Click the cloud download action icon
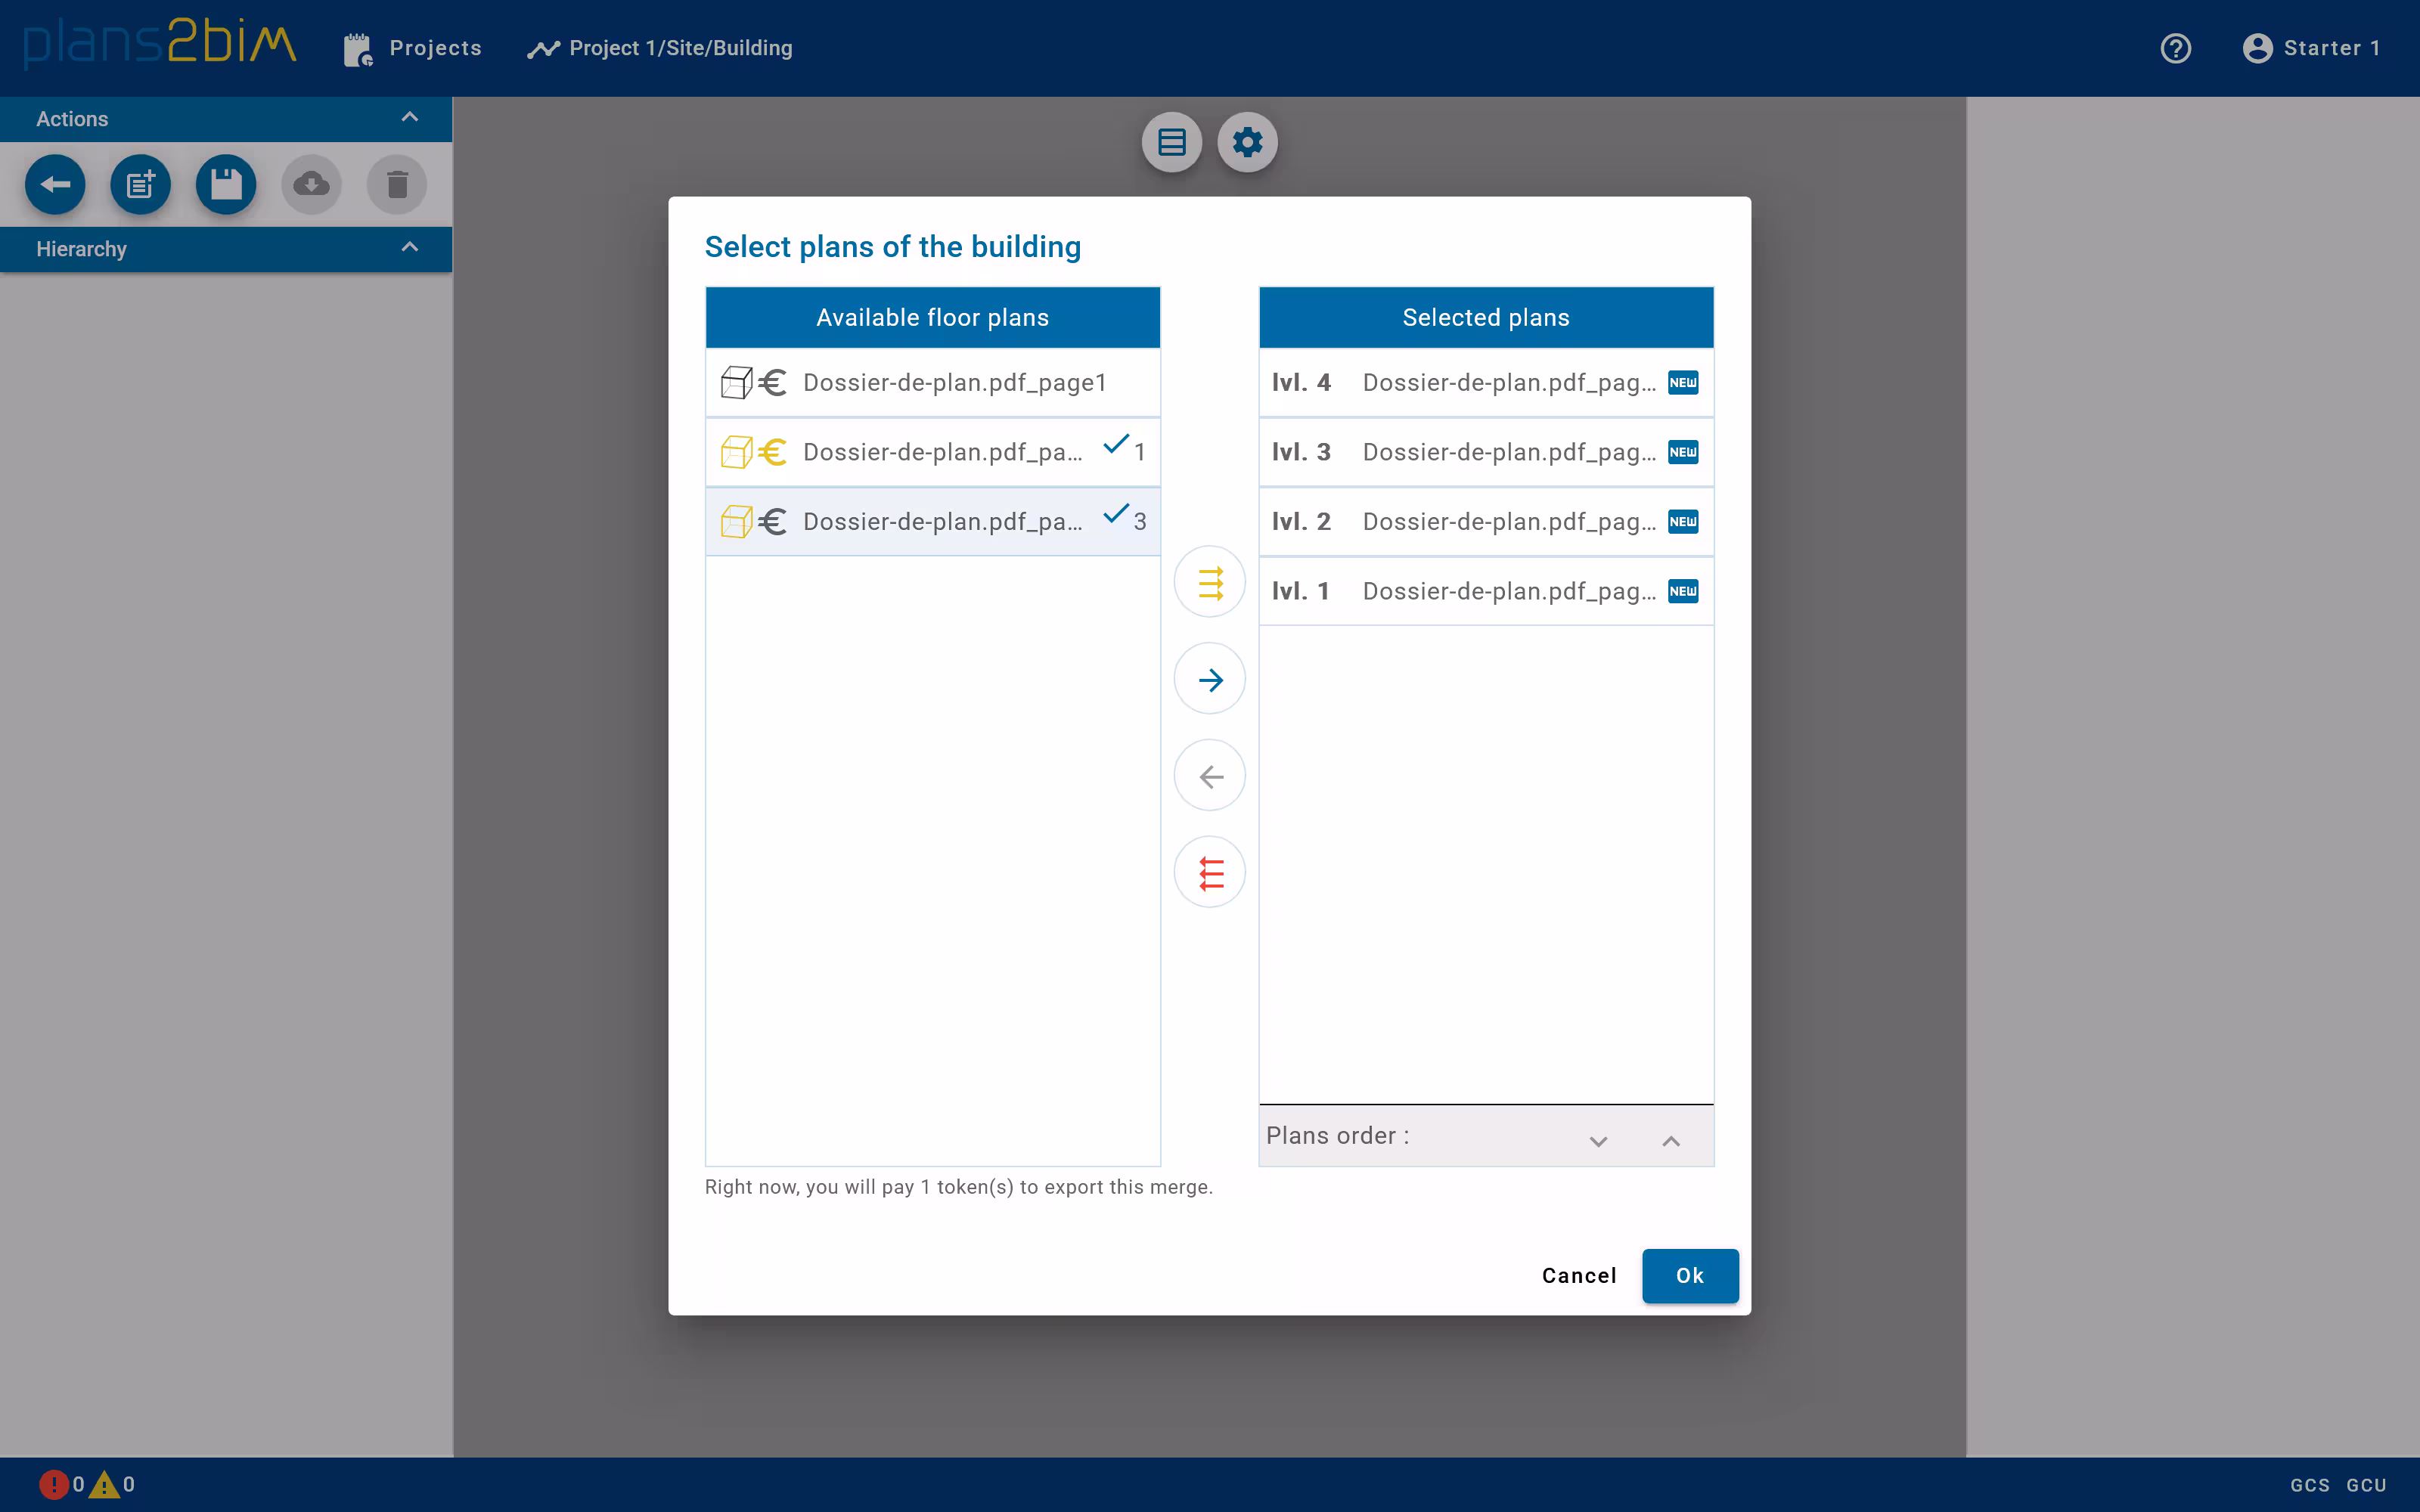Viewport: 2420px width, 1512px height. [310, 184]
